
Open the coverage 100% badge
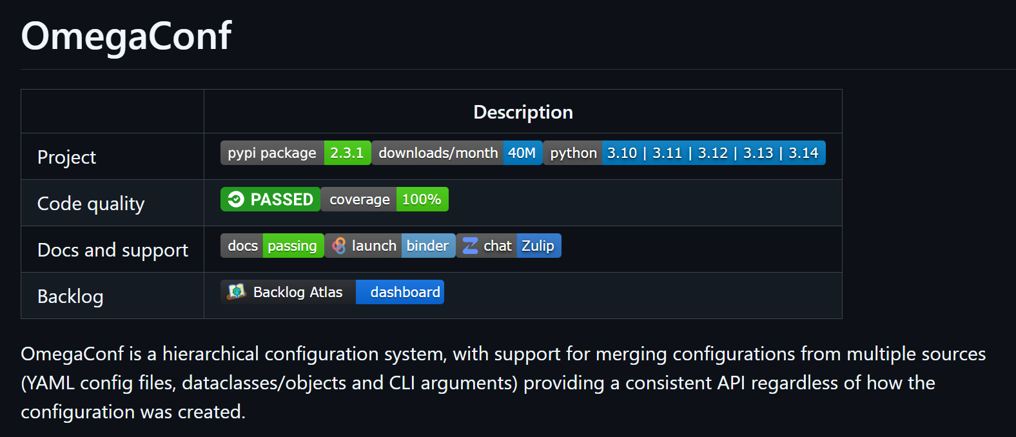tap(385, 199)
